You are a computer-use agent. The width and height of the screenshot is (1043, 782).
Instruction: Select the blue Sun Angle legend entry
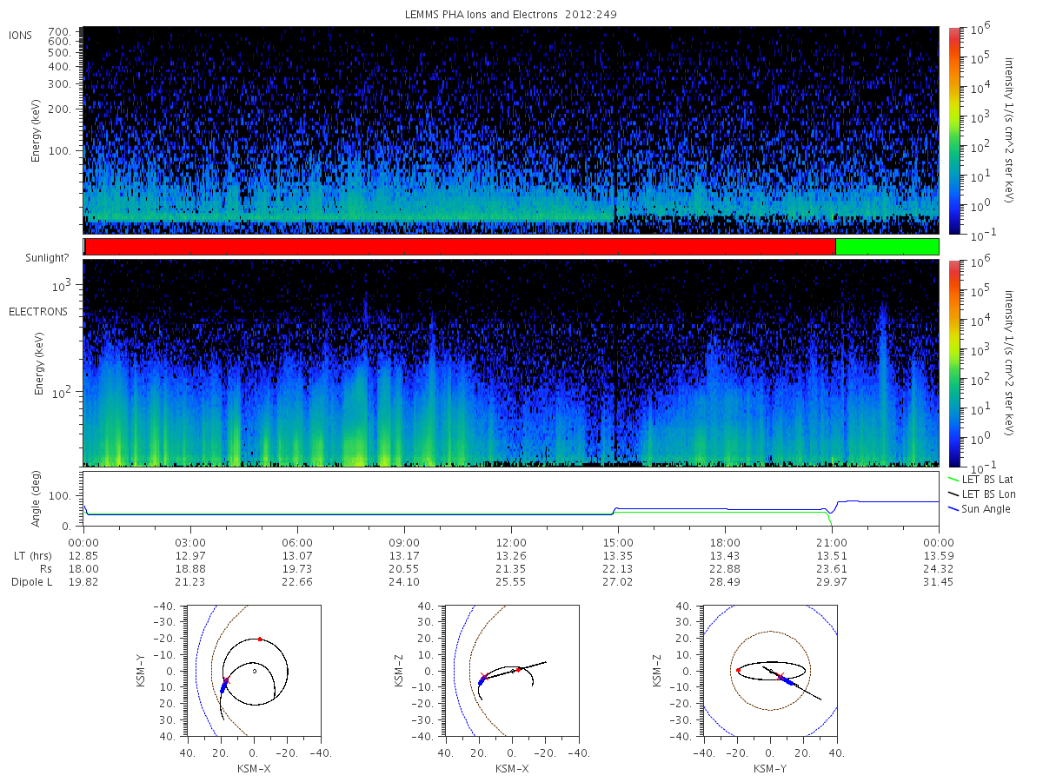coord(980,508)
